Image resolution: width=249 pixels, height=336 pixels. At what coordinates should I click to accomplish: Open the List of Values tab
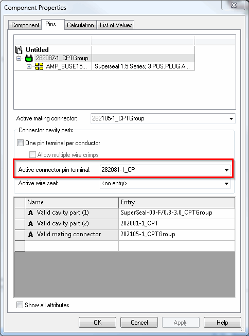116,25
